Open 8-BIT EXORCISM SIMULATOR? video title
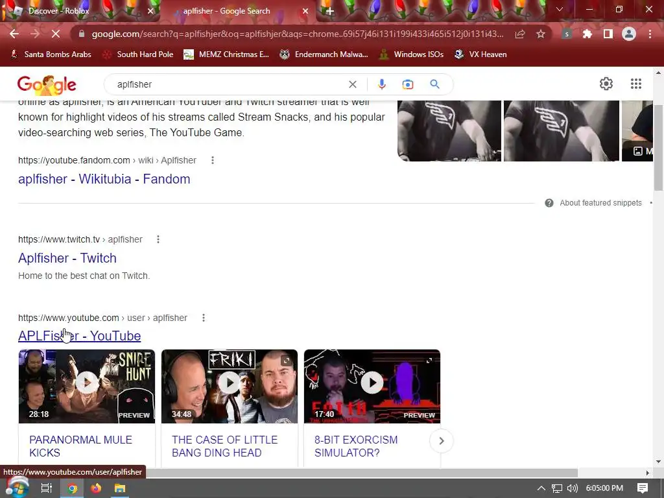 pos(356,446)
